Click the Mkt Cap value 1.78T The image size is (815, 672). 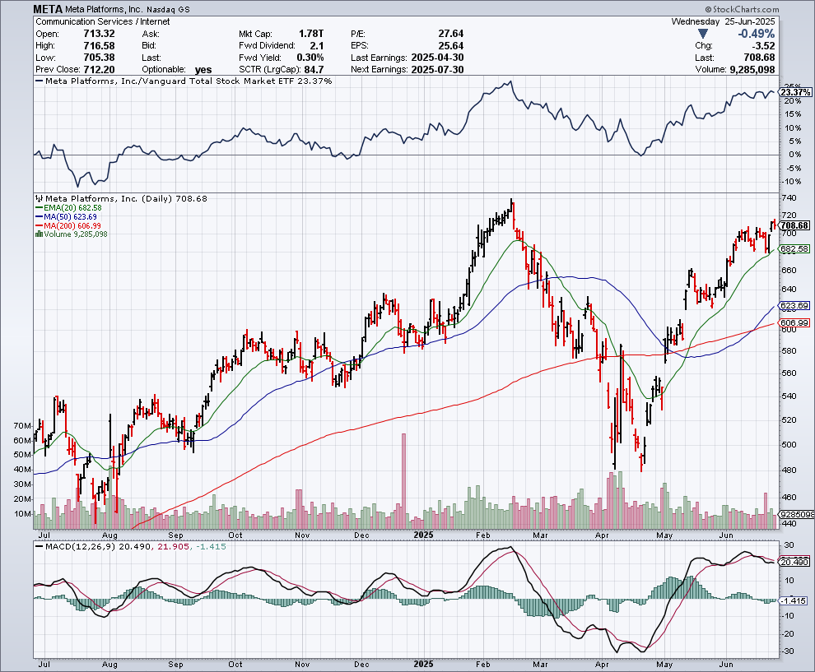pyautogui.click(x=311, y=34)
